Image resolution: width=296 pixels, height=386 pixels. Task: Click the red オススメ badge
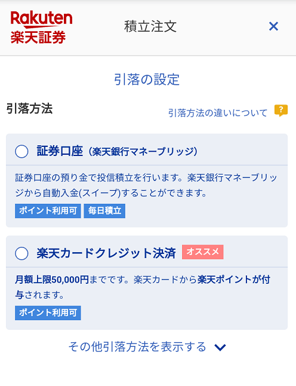pyautogui.click(x=202, y=252)
